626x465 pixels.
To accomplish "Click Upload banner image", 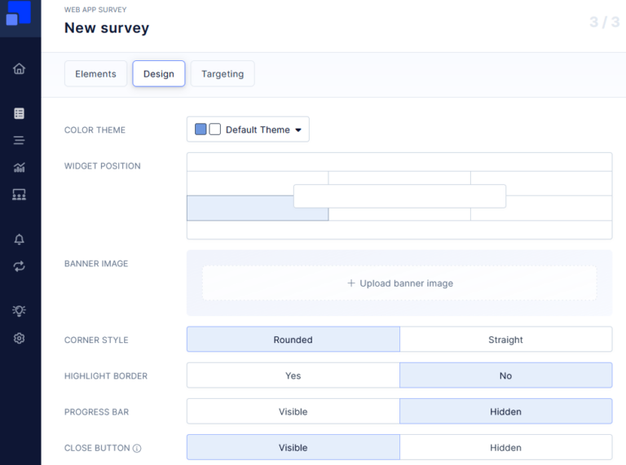I will (399, 283).
